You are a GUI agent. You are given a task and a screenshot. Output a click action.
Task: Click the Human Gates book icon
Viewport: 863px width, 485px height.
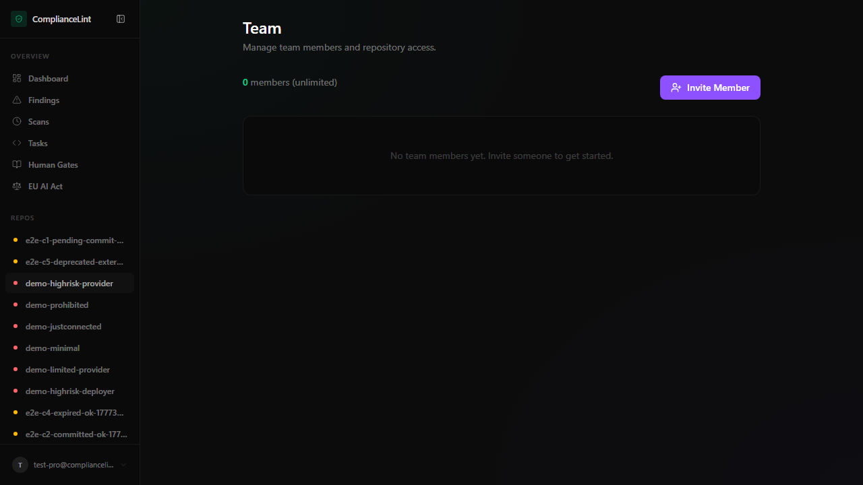(x=17, y=165)
